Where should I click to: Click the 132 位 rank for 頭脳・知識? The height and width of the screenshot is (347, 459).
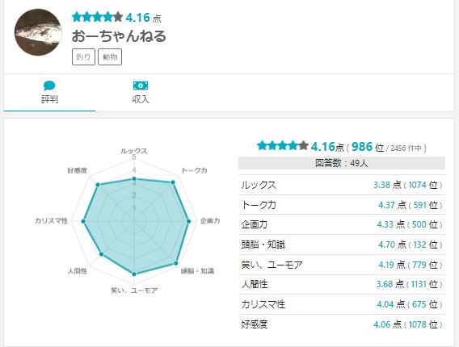tap(425, 245)
